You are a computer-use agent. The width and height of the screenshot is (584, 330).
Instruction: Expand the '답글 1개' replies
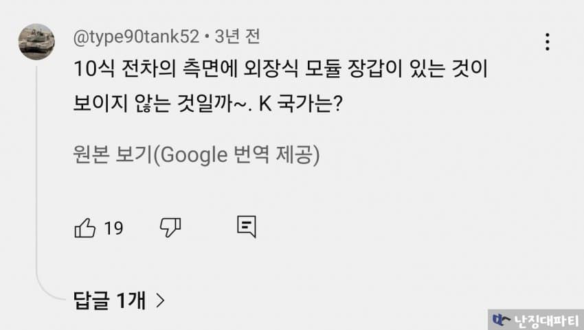pyautogui.click(x=110, y=300)
